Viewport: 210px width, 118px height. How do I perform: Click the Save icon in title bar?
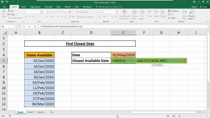(x=2, y=2)
